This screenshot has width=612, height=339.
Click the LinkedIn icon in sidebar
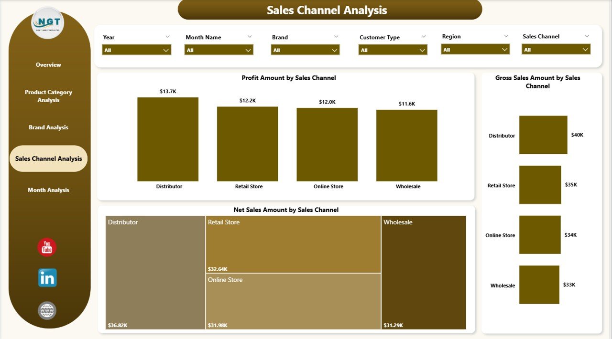[47, 278]
